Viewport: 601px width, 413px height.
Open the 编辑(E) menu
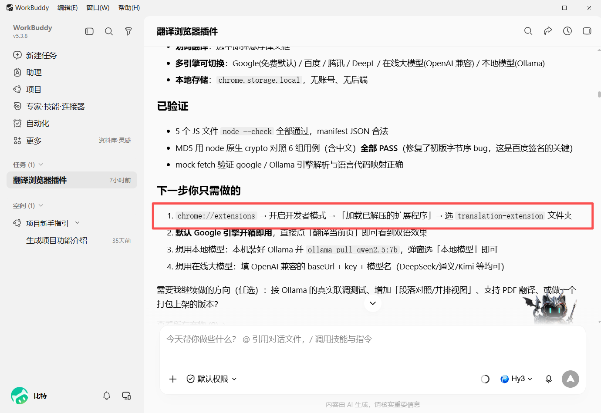(x=68, y=8)
